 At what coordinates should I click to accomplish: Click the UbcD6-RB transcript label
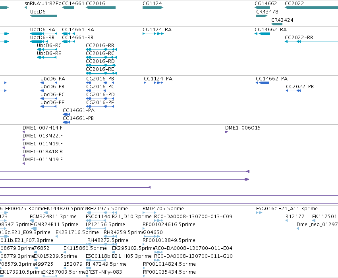(42, 37)
